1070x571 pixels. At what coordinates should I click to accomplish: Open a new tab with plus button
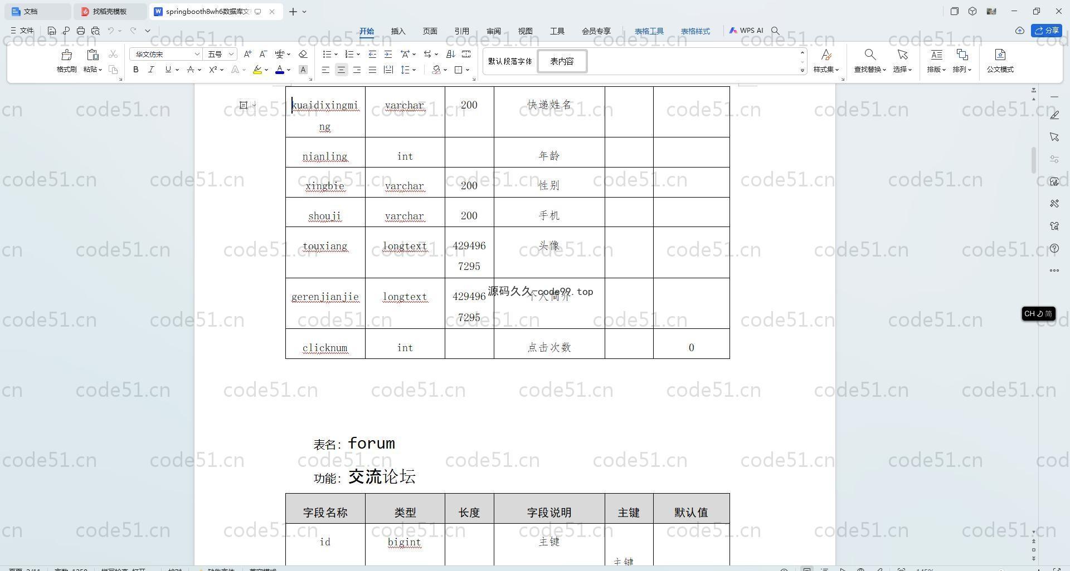[x=293, y=12]
